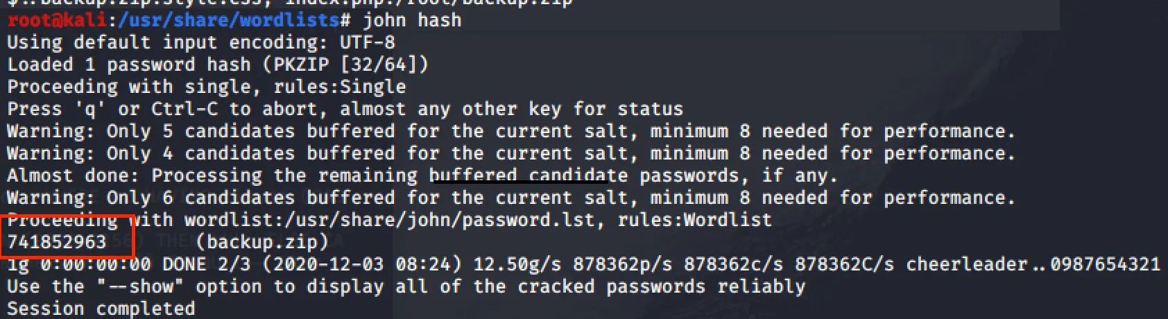
Task: Click the warning mentioning 4 candidates buffered
Action: pos(510,153)
